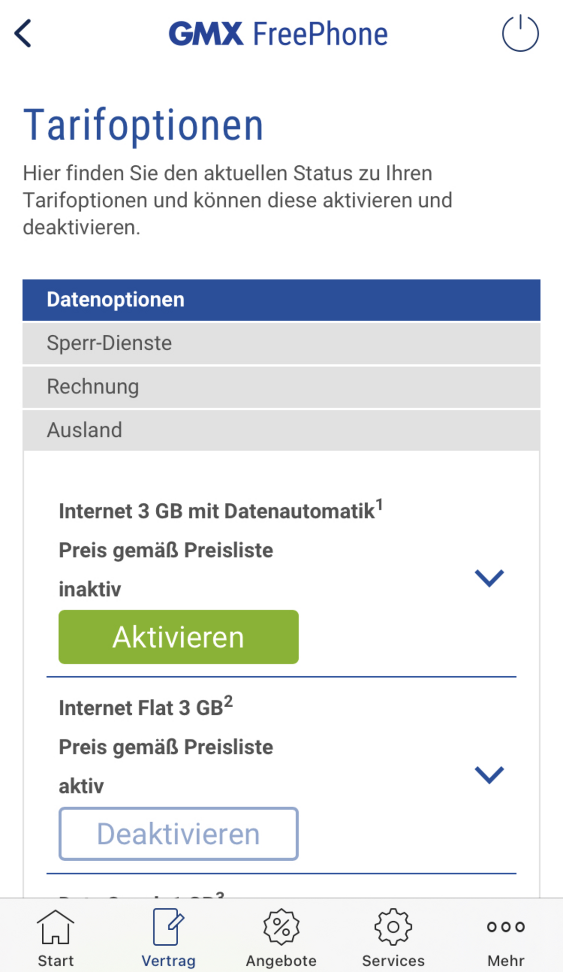This screenshot has width=563, height=972.
Task: Open the Services gear icon
Action: tap(393, 927)
